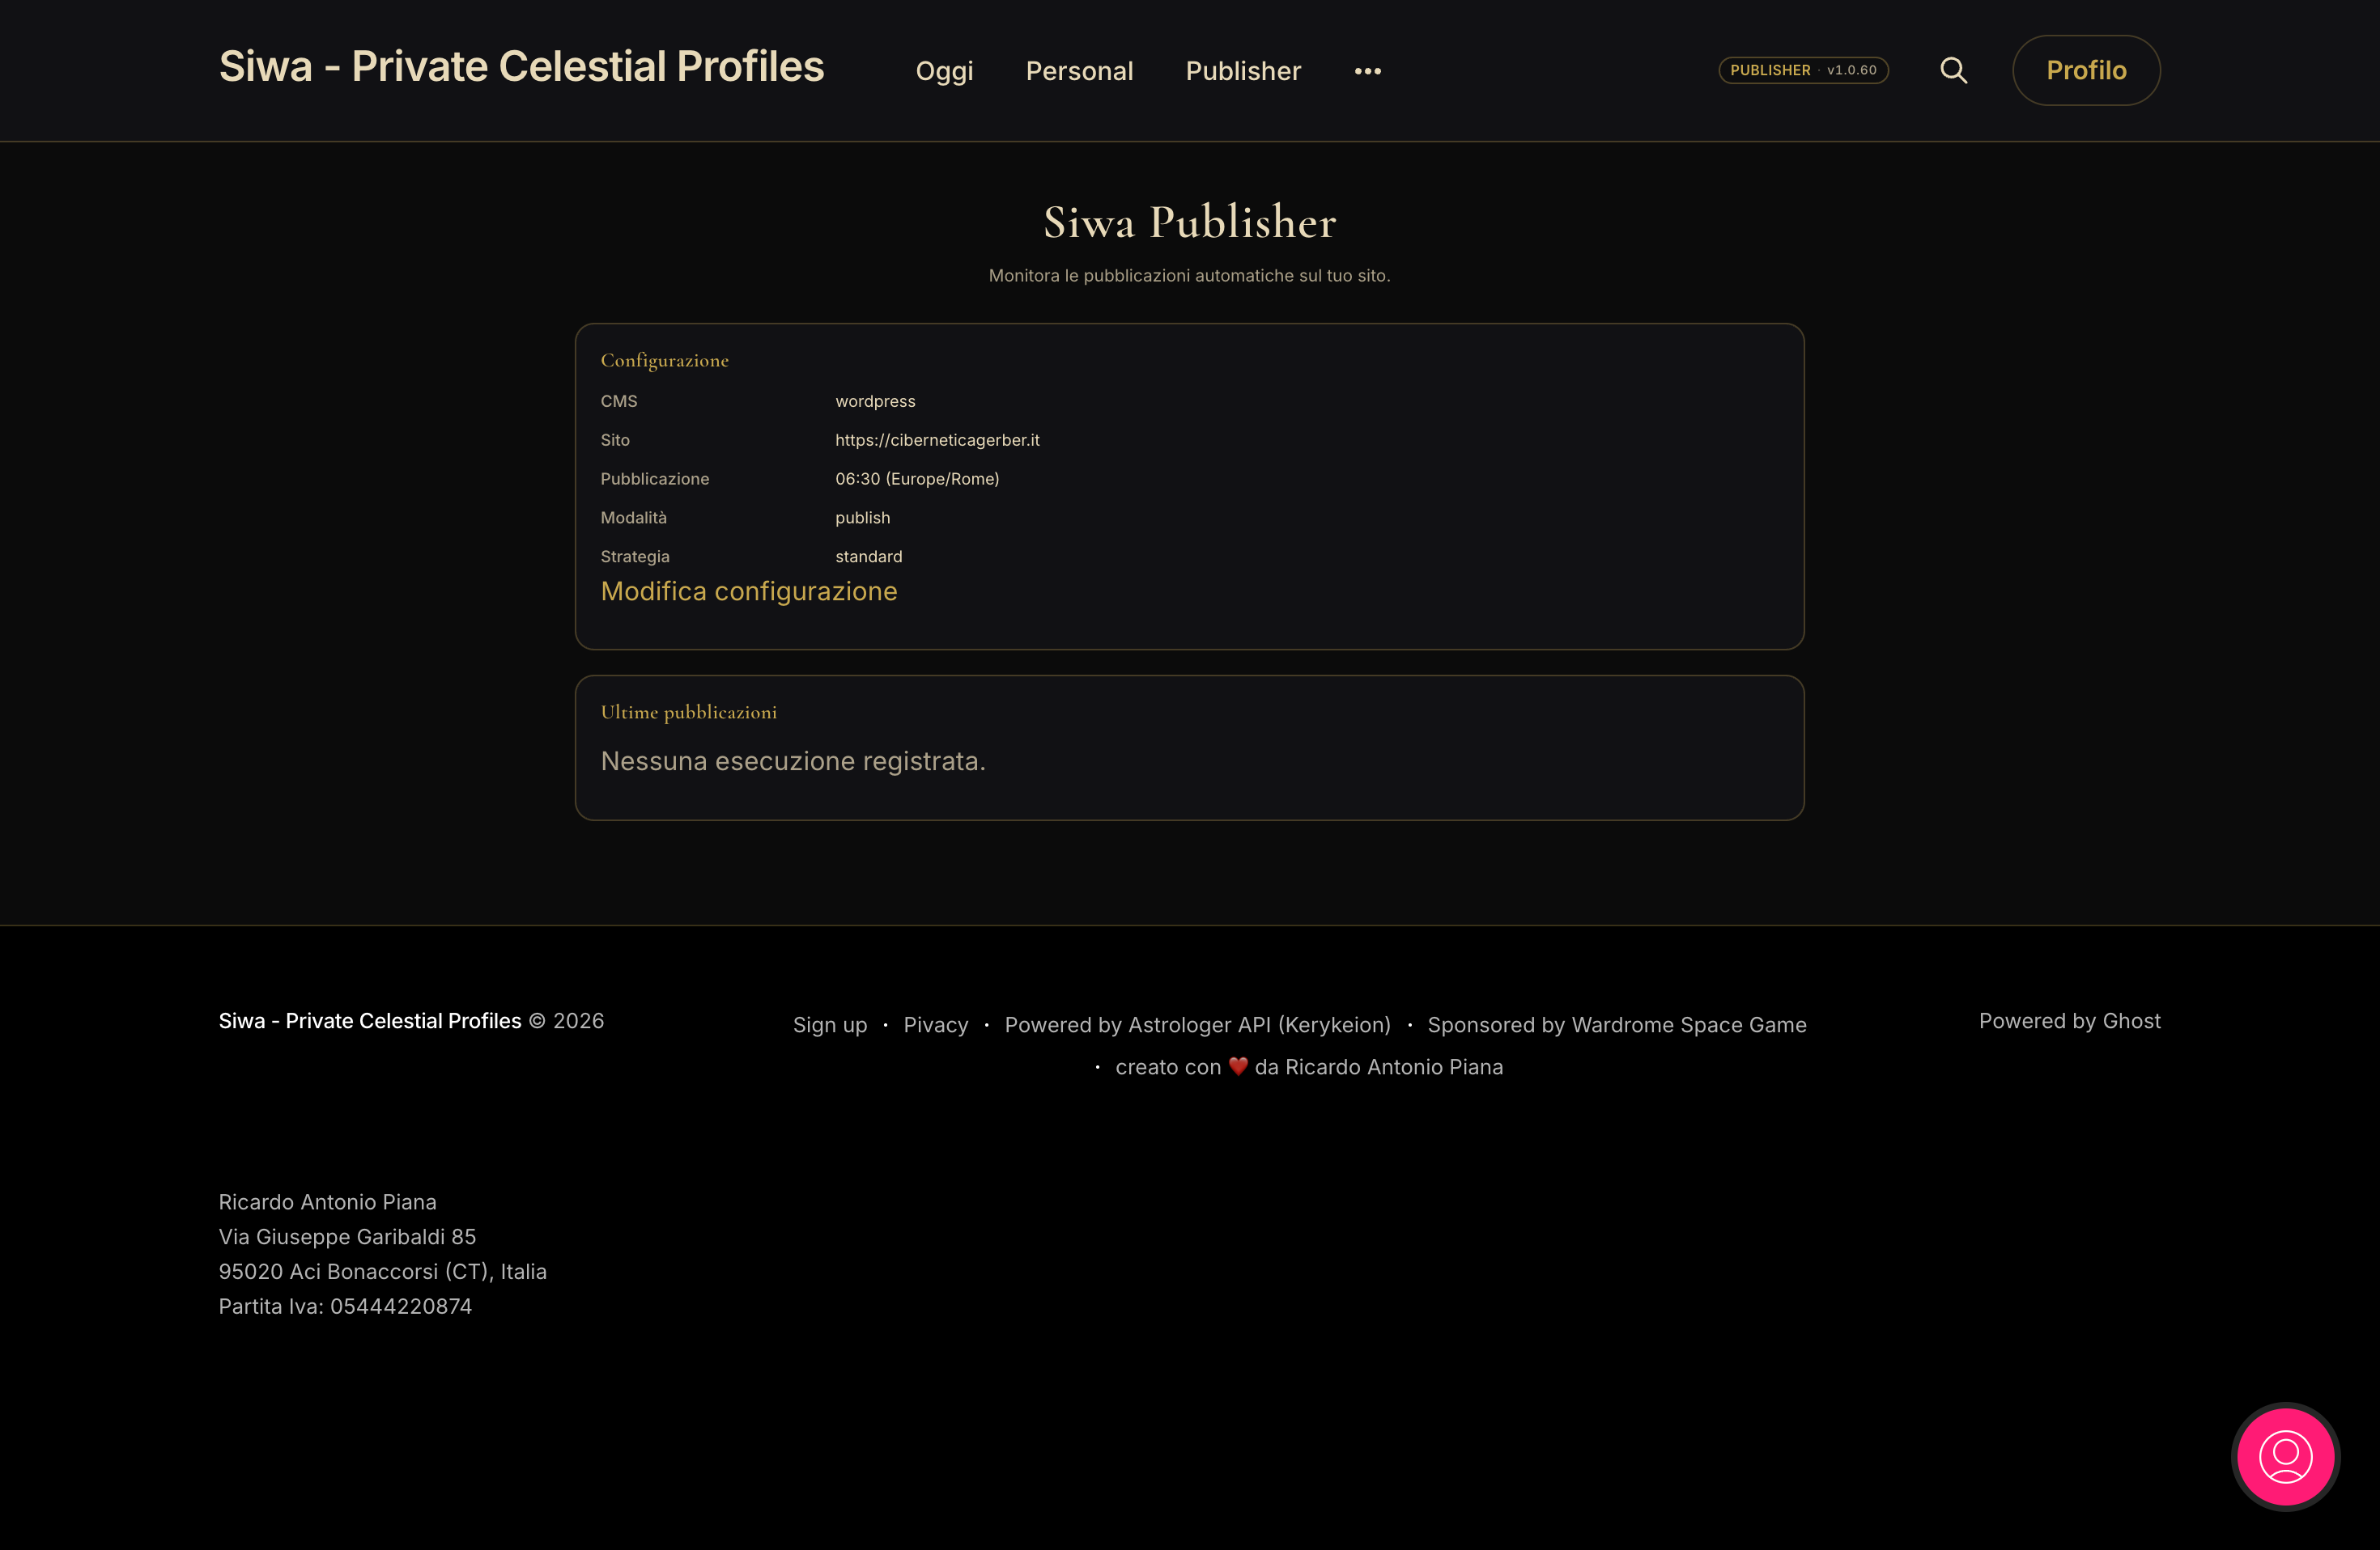Click the 95020 Aci Bonaccorsi (CT), Italia line
This screenshot has height=1550, width=2380.
(382, 1273)
